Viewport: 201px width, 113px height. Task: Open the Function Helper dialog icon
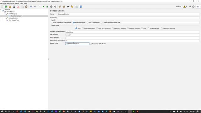tap(77, 7)
